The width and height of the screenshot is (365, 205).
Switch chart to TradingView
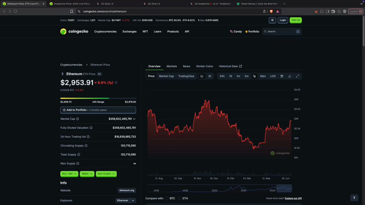pyautogui.click(x=186, y=76)
